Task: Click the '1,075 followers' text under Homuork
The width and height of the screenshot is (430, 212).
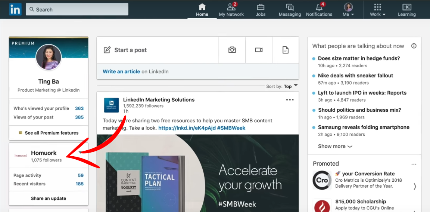Action: coord(46,160)
